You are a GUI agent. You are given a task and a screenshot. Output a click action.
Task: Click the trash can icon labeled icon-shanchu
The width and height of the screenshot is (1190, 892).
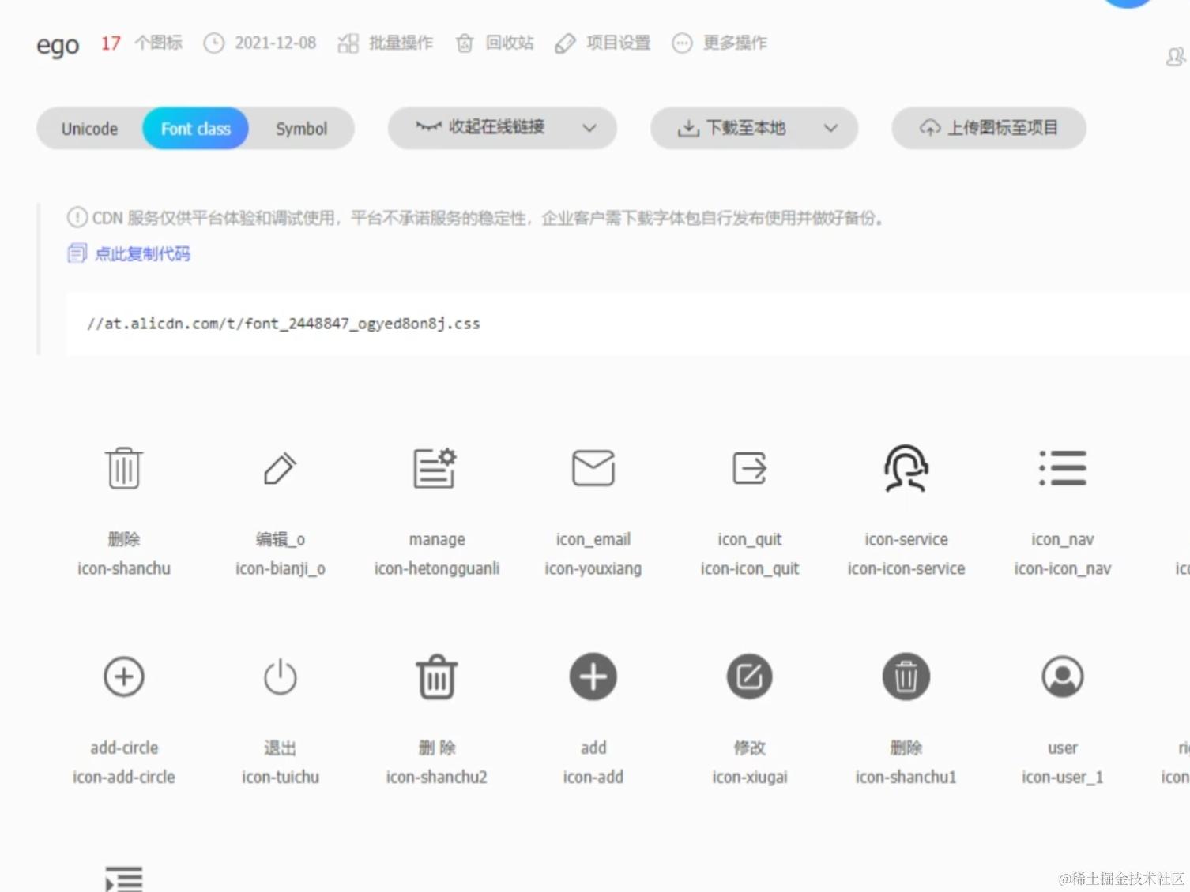(x=124, y=468)
